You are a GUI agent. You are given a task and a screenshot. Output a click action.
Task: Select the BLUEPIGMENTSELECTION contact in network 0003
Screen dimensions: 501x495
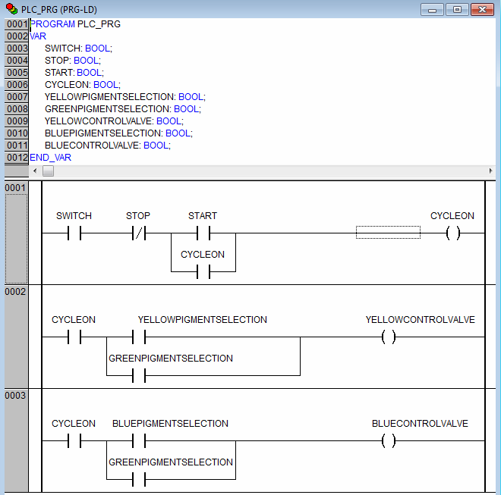pyautogui.click(x=139, y=440)
